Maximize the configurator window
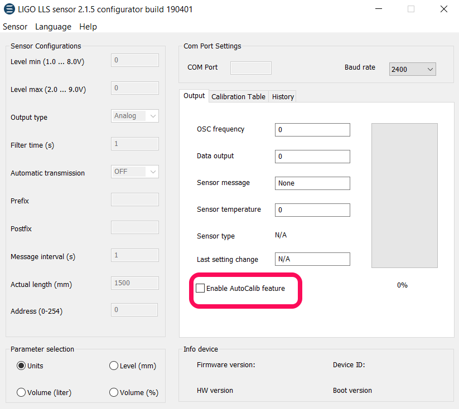The width and height of the screenshot is (459, 409). click(411, 9)
